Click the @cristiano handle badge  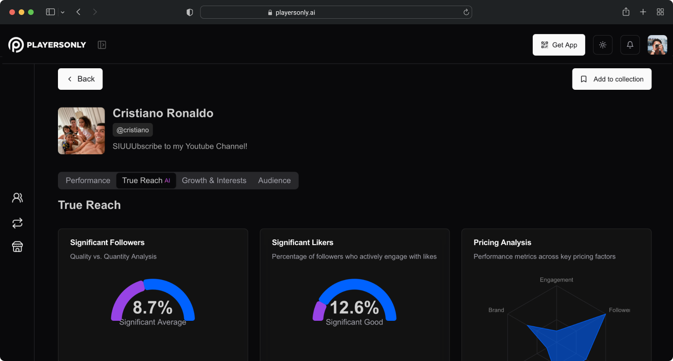[133, 130]
